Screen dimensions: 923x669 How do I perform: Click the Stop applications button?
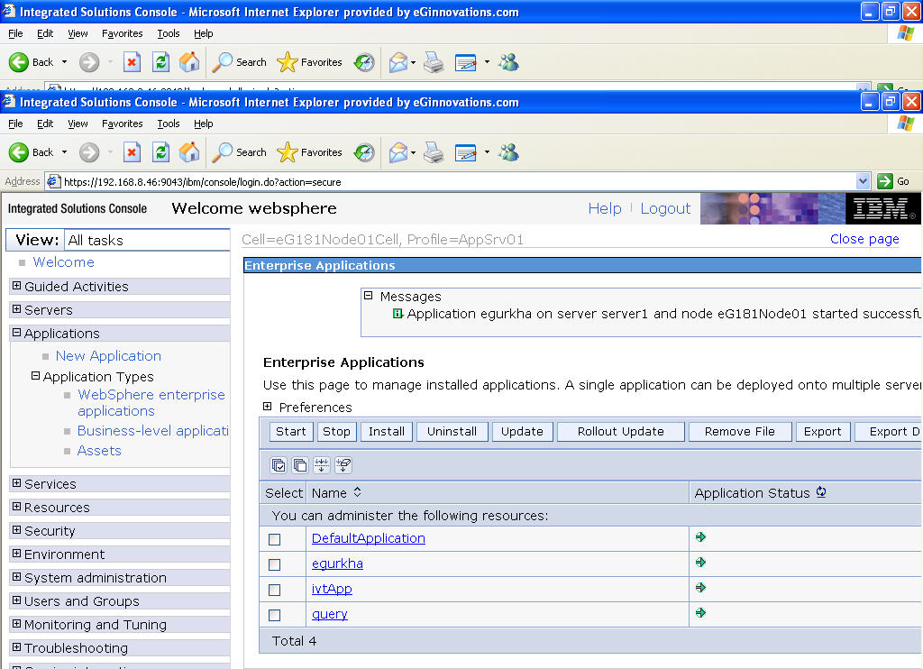click(336, 432)
